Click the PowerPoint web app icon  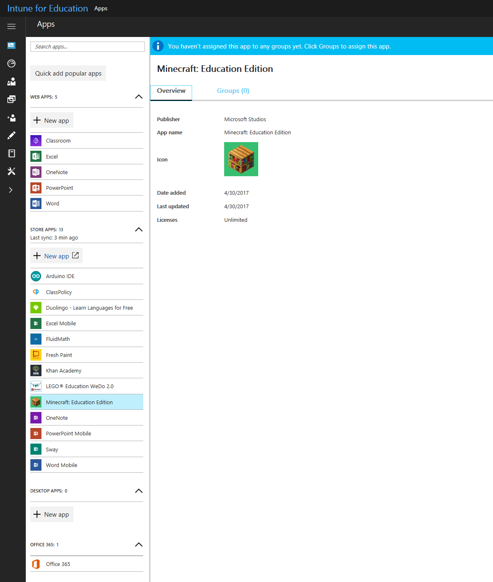pyautogui.click(x=36, y=188)
